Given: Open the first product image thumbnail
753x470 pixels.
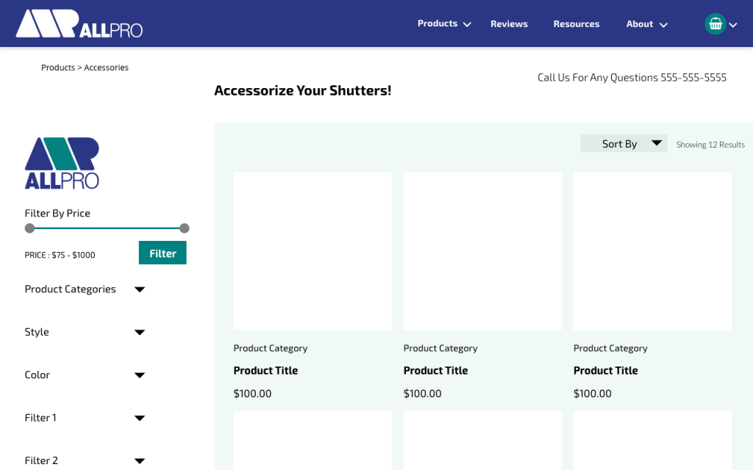Looking at the screenshot, I should [x=313, y=251].
